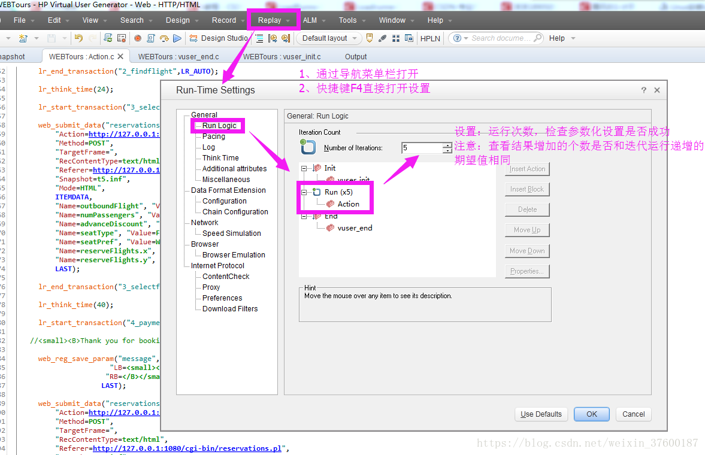Image resolution: width=705 pixels, height=455 pixels.
Task: Select Browser Emulation in settings tree
Action: (x=234, y=255)
